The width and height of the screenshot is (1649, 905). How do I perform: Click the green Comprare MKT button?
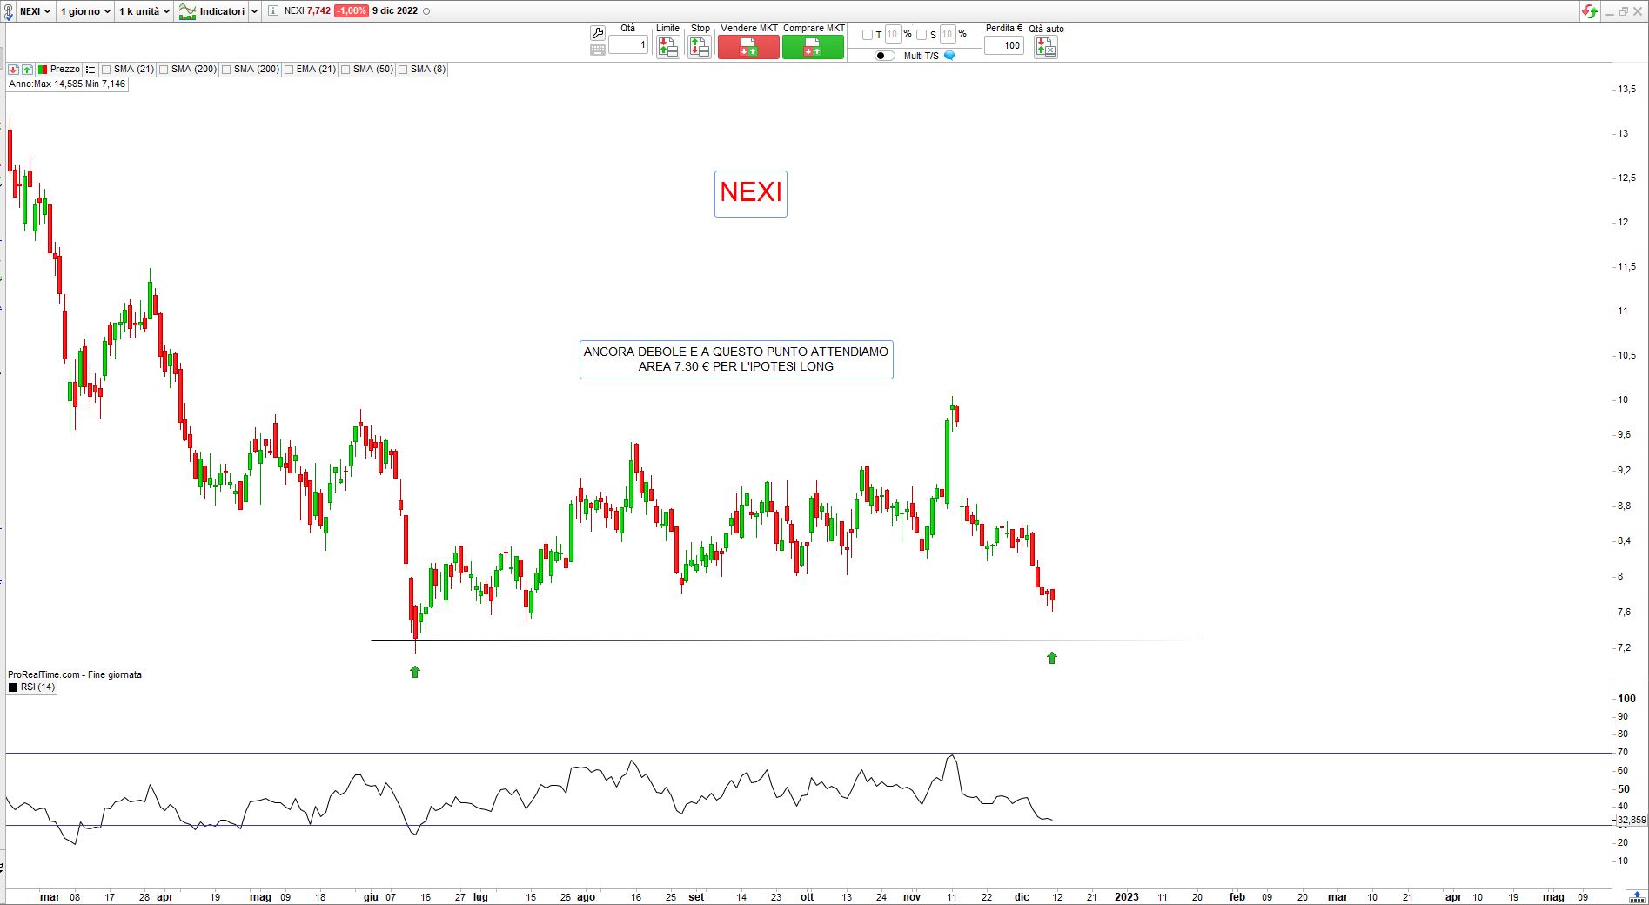tap(813, 47)
